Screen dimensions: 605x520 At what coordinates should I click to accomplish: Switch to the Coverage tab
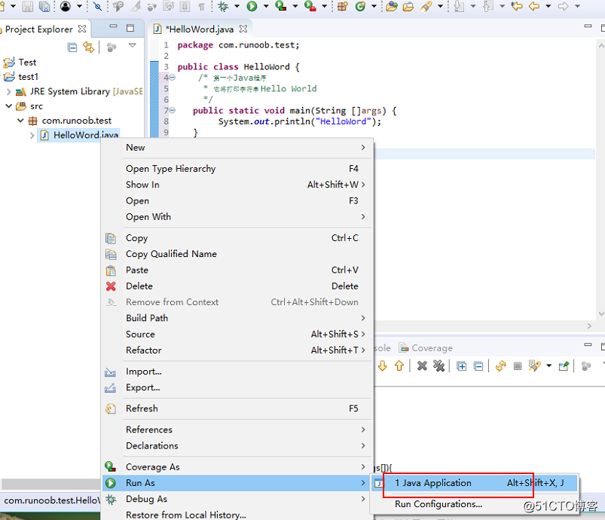pos(426,348)
